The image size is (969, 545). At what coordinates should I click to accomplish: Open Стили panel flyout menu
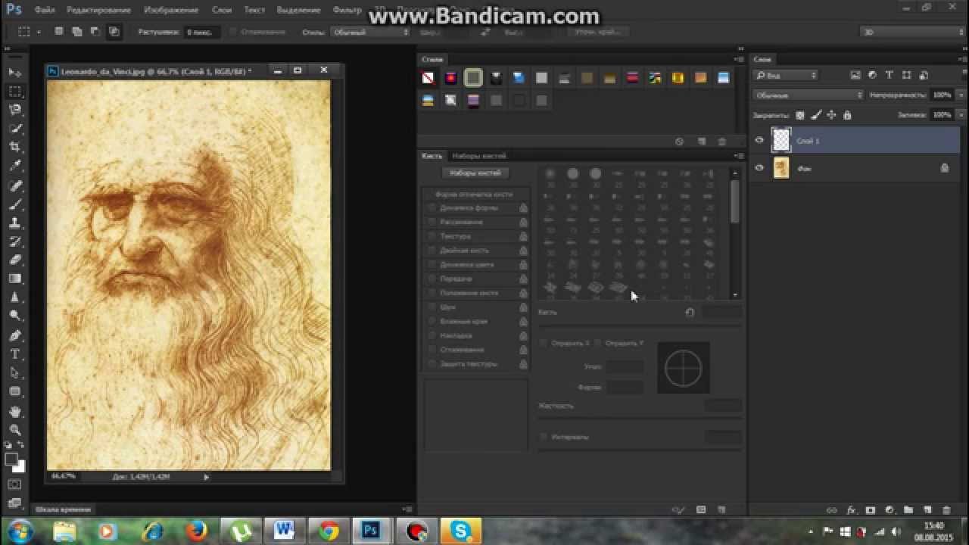coord(739,59)
